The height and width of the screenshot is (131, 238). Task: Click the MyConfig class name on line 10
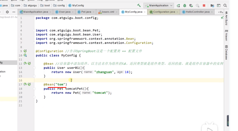pyautogui.click(x=69, y=55)
